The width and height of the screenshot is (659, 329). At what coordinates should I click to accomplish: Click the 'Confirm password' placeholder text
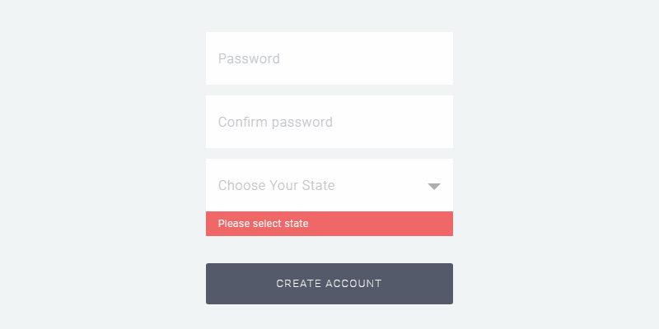tap(275, 123)
